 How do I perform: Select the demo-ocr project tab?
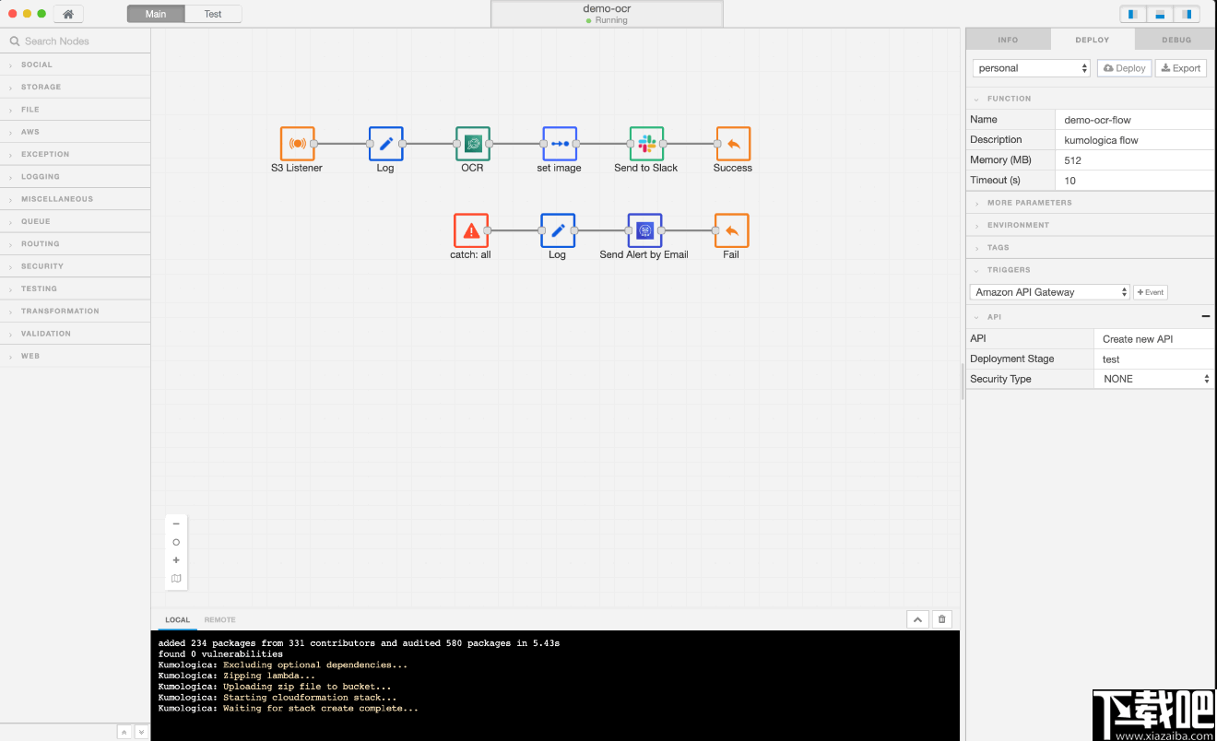click(607, 14)
